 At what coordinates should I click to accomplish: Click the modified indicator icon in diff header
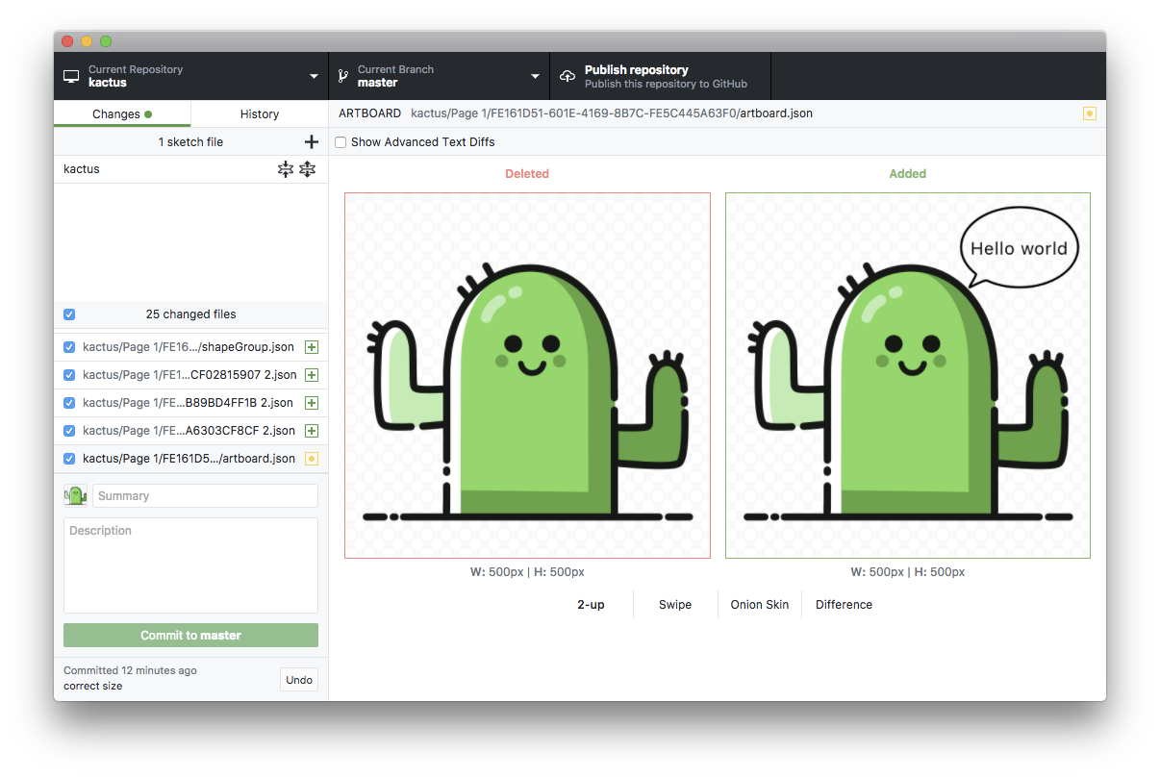click(1090, 113)
